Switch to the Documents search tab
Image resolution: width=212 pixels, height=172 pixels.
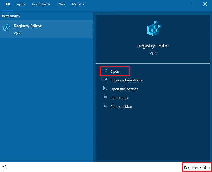point(41,4)
